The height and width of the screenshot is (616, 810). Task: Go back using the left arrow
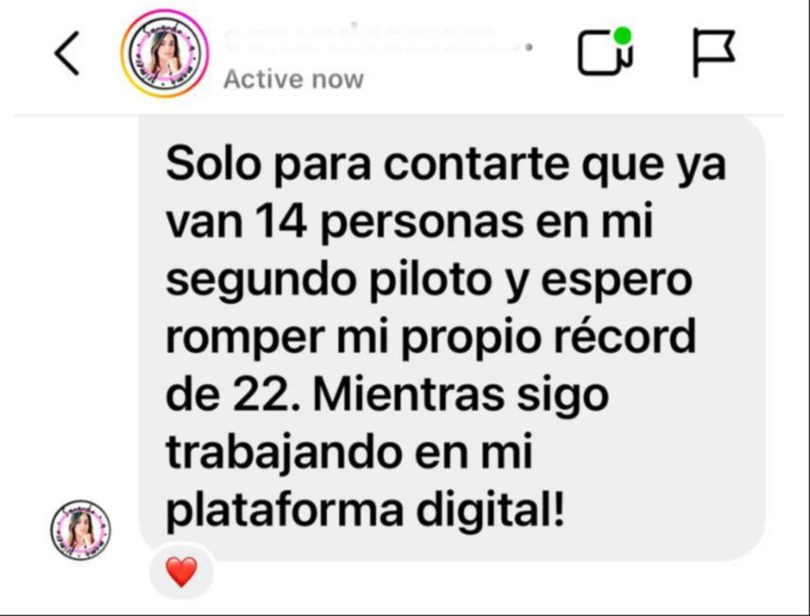tap(67, 53)
